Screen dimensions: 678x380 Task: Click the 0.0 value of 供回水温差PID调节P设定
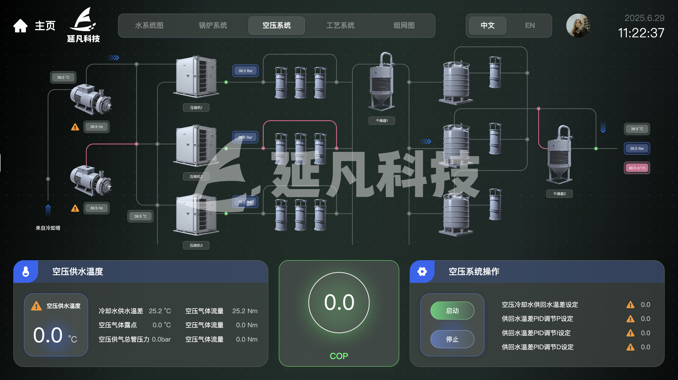(645, 319)
